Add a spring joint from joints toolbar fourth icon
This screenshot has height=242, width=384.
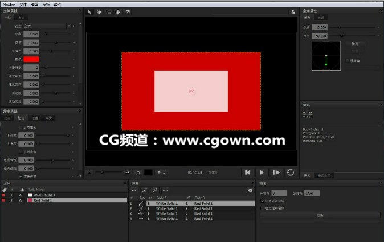165,190
